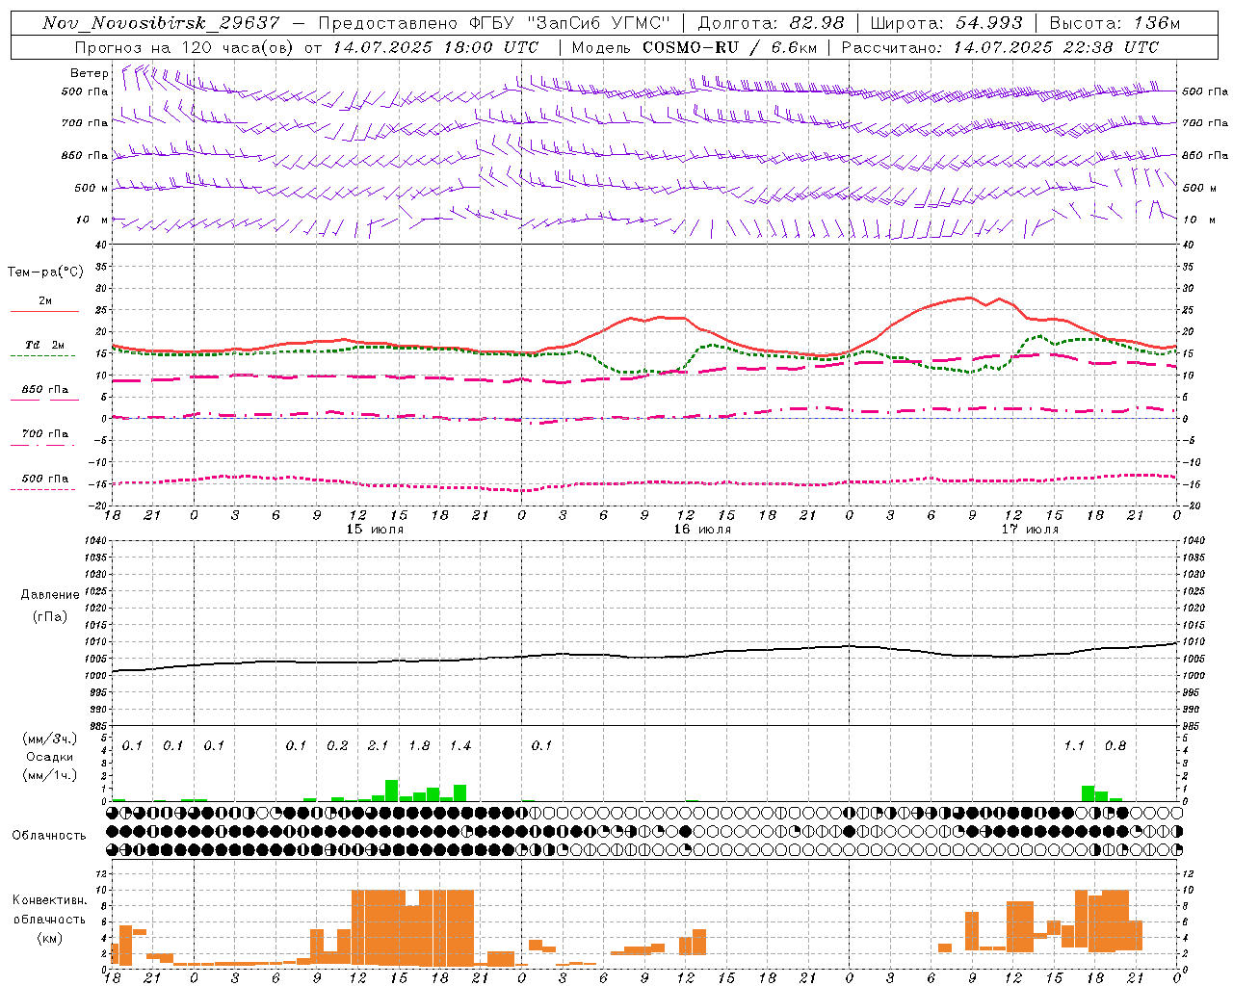The width and height of the screenshot is (1233, 986).
Task: Click the station title Nov_Novosibirsk_29637
Action: 161,23
